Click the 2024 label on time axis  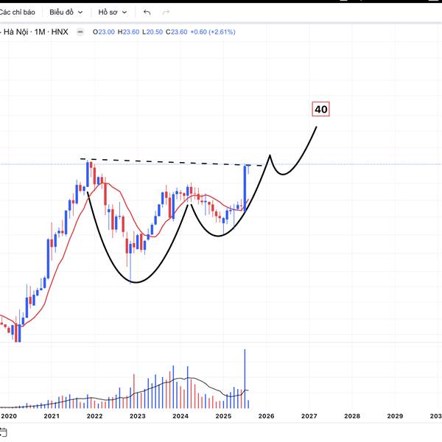point(180,415)
